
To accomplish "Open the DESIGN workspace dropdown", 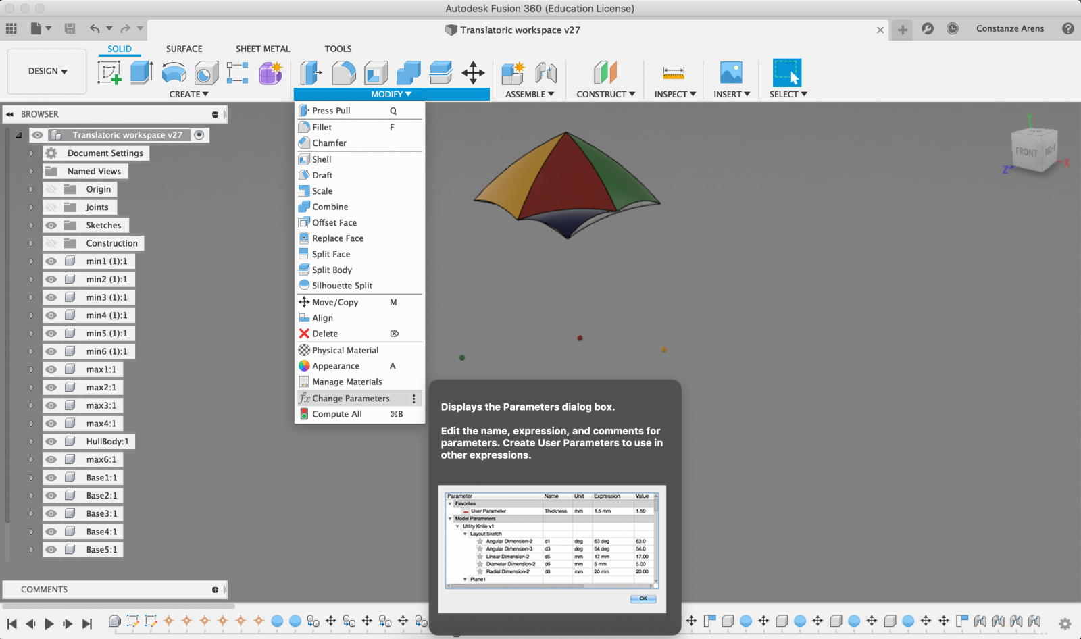I will pos(47,71).
